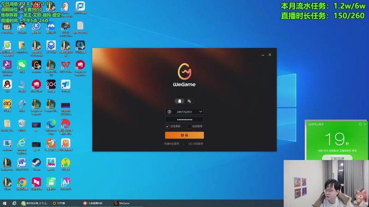The width and height of the screenshot is (369, 207).
Task: Switch to the 新年贺岁 browser taskbar window
Action: point(35,203)
